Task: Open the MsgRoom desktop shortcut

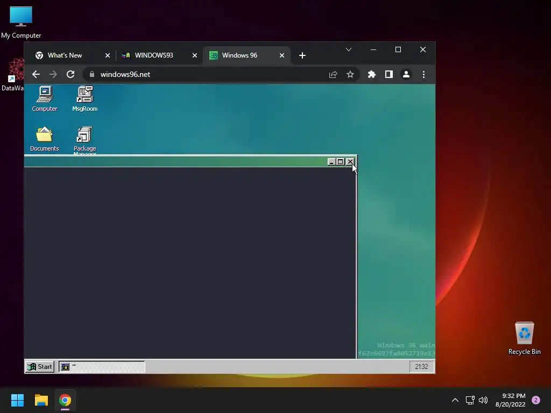Action: [x=84, y=99]
